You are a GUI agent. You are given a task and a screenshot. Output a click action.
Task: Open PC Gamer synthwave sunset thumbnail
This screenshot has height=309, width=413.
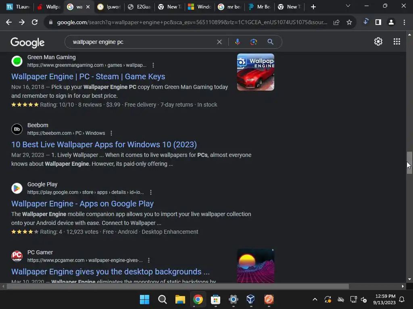point(255,266)
